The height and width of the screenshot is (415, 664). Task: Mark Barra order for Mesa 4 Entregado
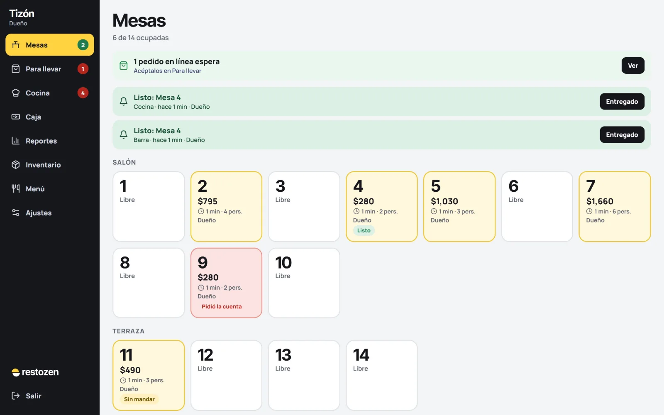pos(622,135)
